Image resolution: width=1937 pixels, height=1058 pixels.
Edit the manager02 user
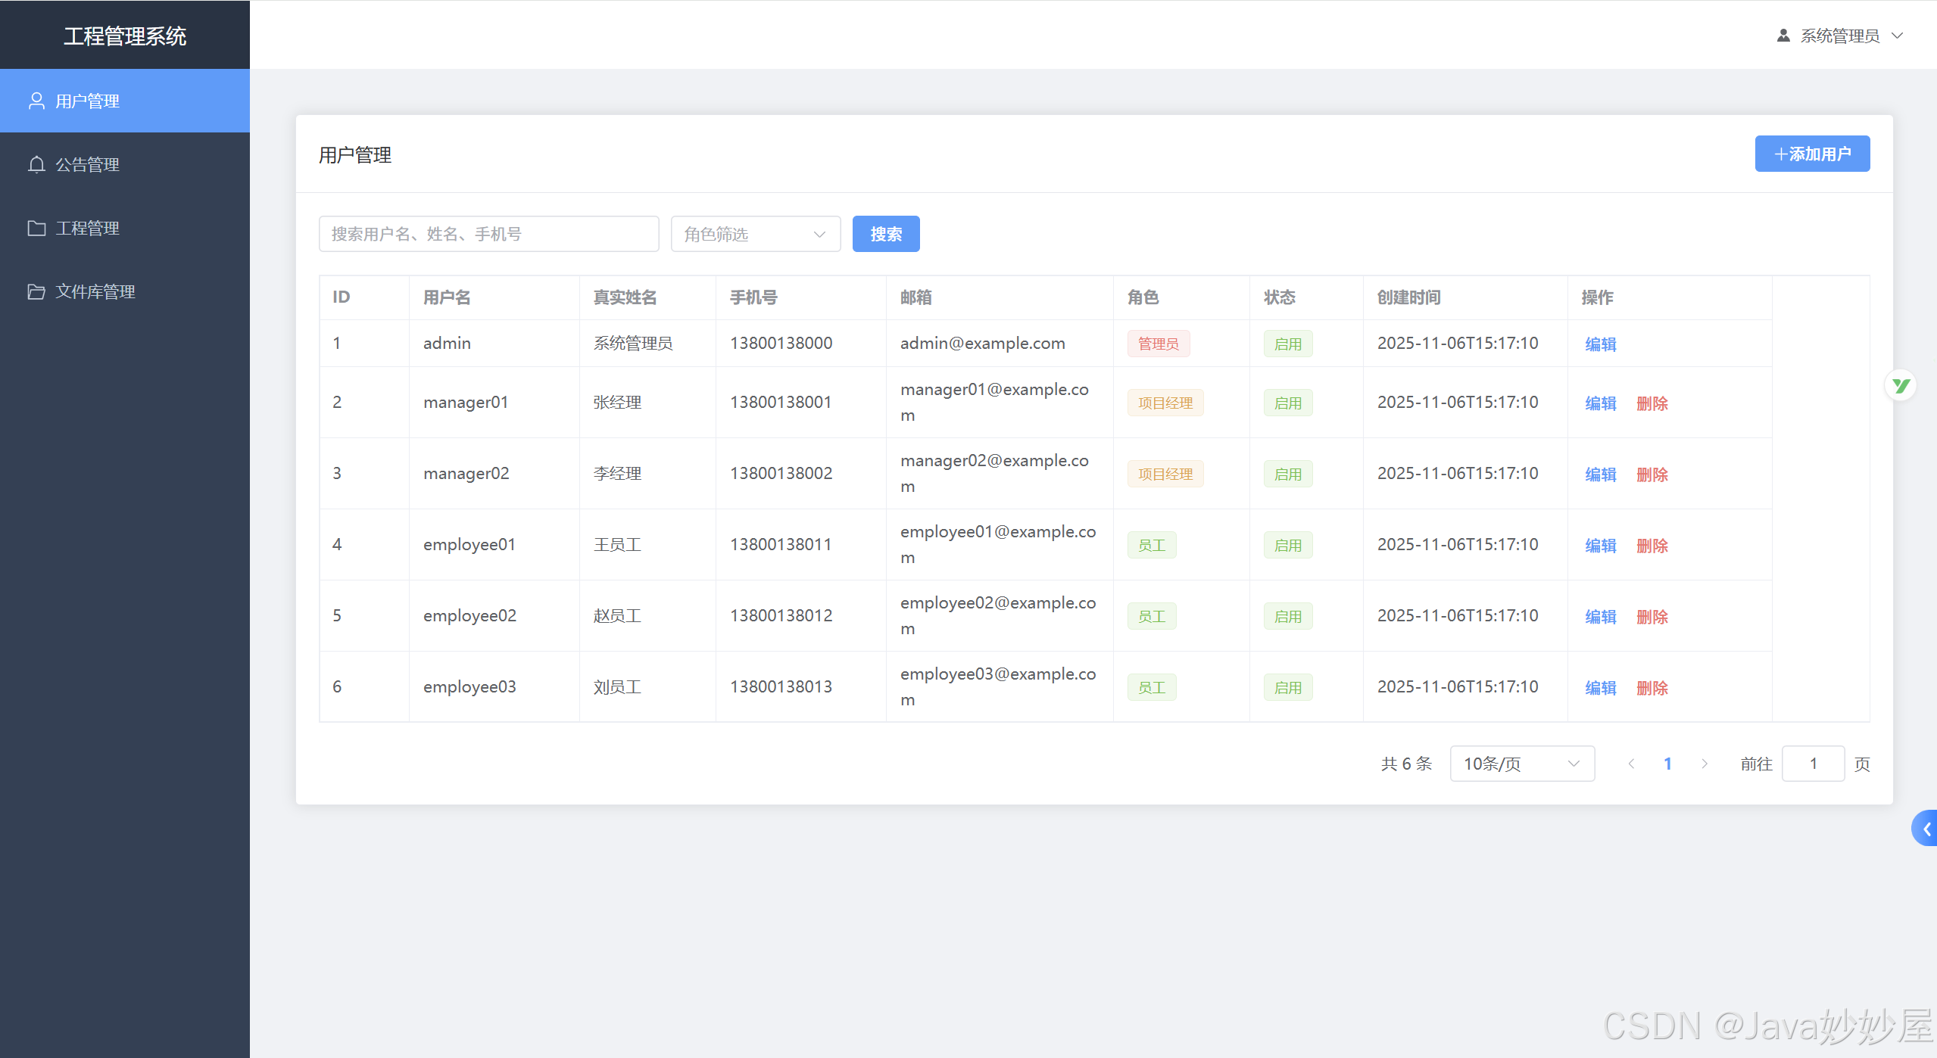coord(1601,474)
